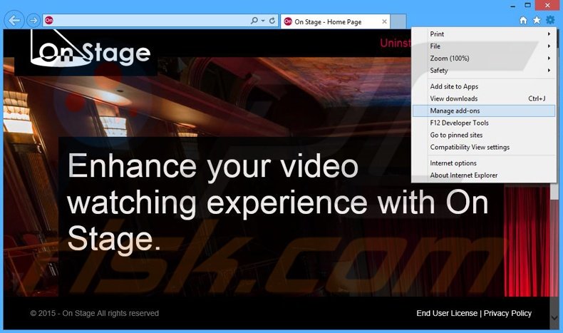Click the search magnifier icon in address bar
This screenshot has width=563, height=333.
pyautogui.click(x=254, y=21)
